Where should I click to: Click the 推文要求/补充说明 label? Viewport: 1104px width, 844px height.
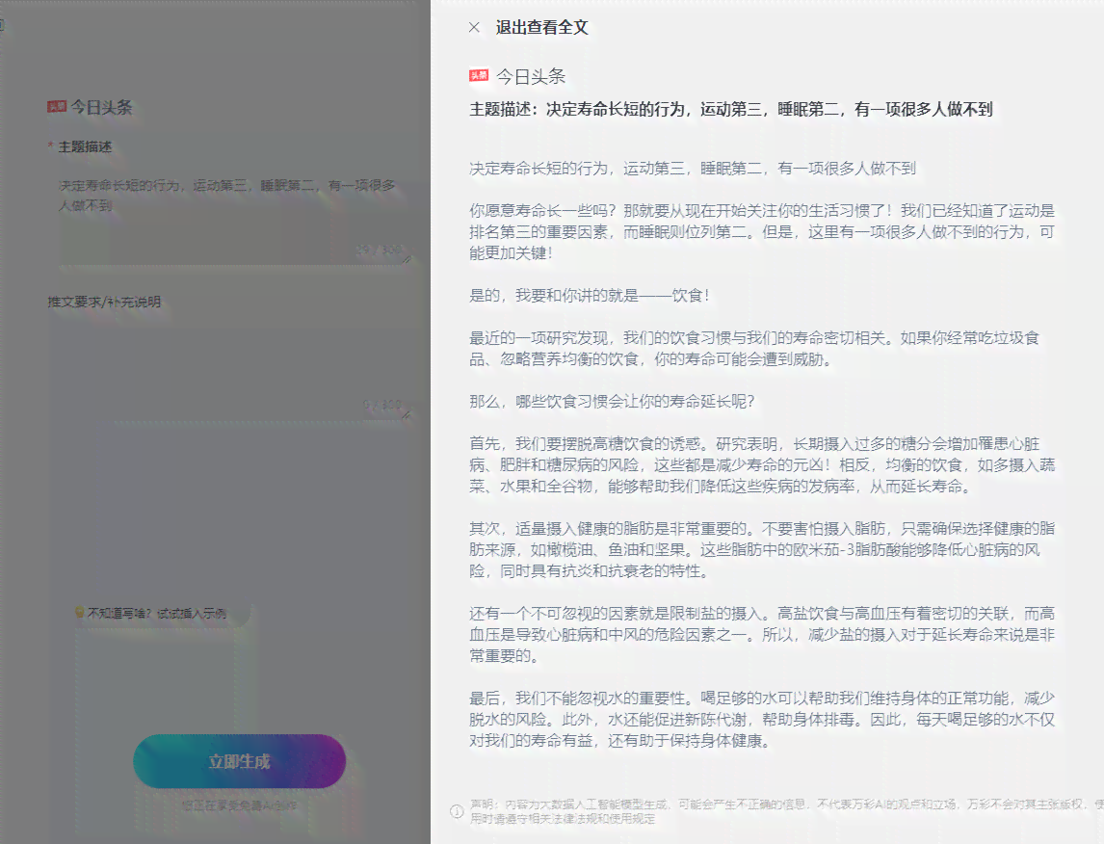pos(104,302)
